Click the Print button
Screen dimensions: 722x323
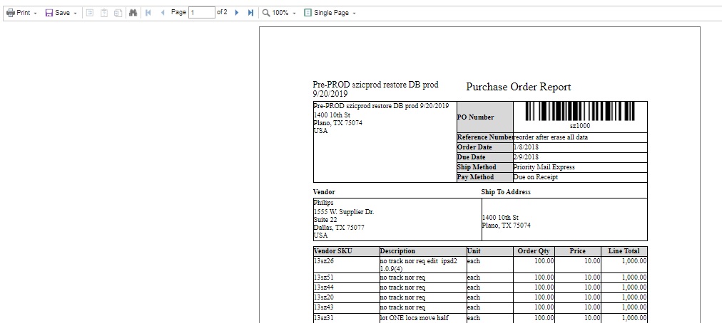point(18,13)
